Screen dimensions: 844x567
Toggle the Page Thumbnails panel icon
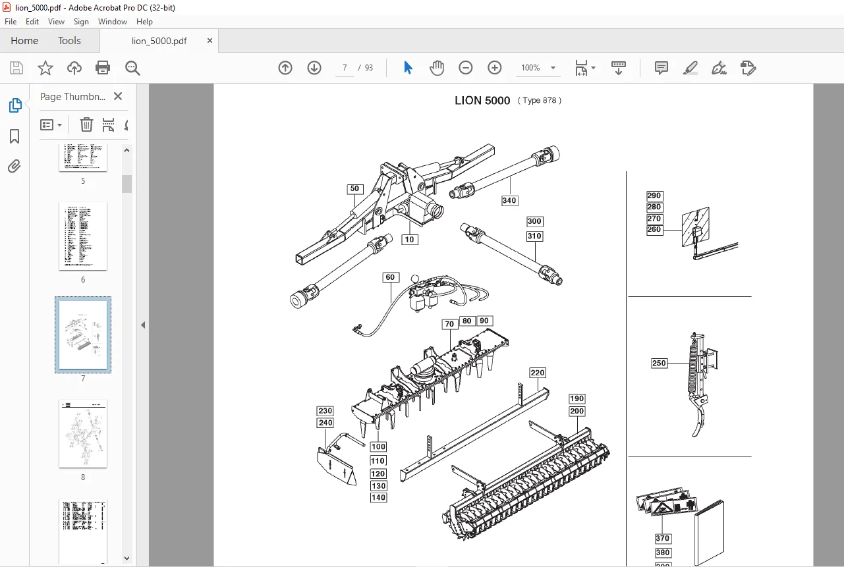pyautogui.click(x=14, y=105)
